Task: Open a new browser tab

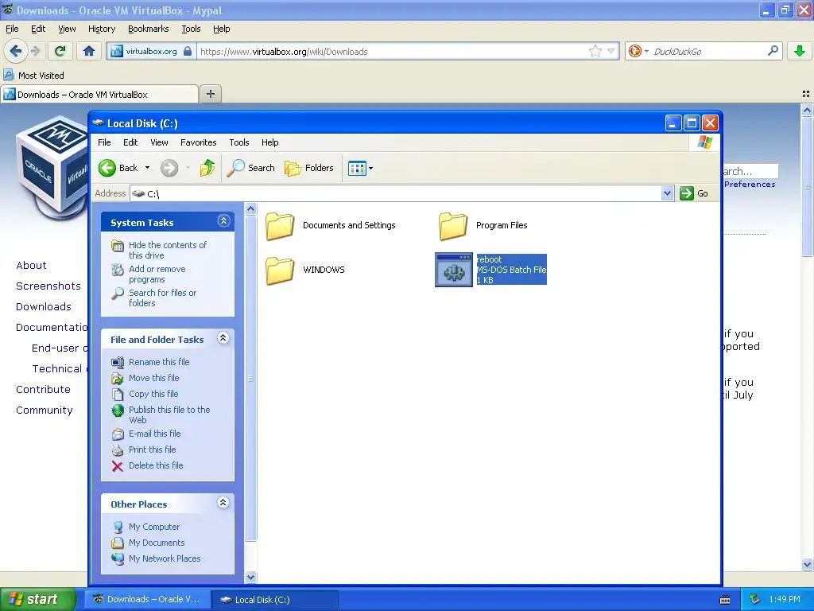Action: (210, 94)
